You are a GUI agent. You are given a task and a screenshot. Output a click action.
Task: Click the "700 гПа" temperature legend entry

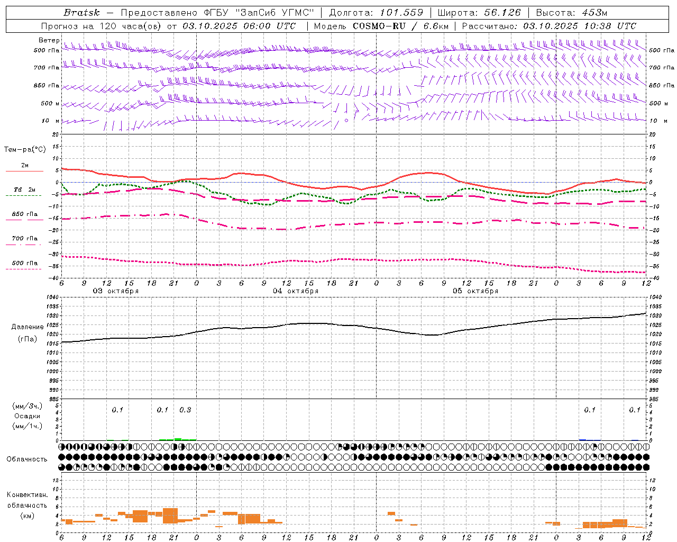[x=24, y=239]
